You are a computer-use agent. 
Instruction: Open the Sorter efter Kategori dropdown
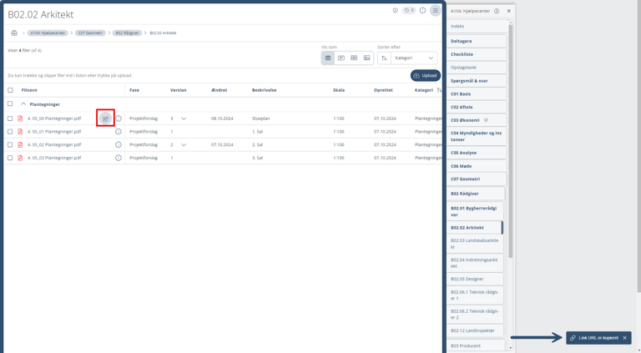(414, 58)
